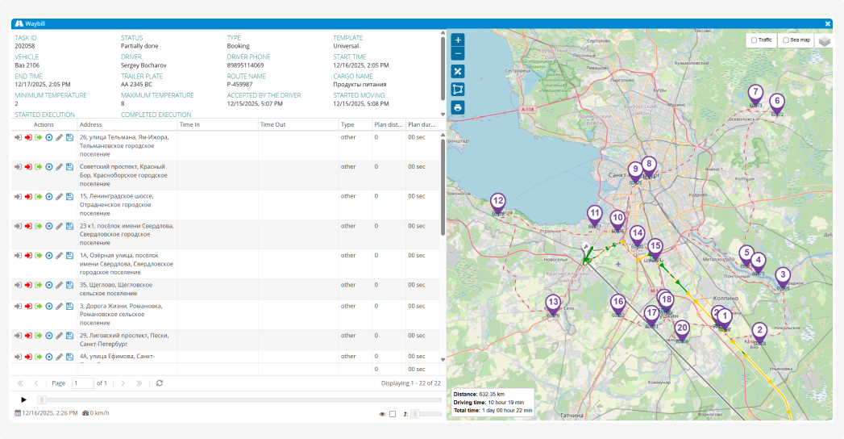Select the polygon area drawing tool
This screenshot has height=439, width=844.
pyautogui.click(x=458, y=89)
